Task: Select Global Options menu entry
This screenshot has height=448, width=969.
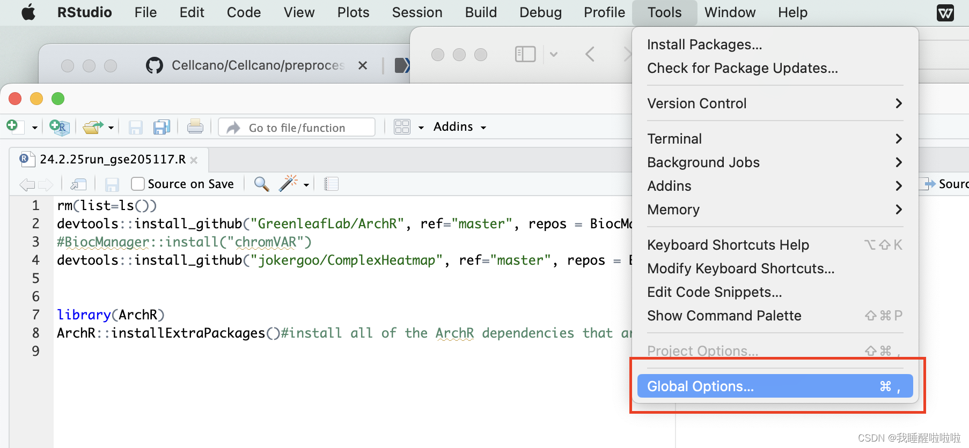Action: [775, 386]
